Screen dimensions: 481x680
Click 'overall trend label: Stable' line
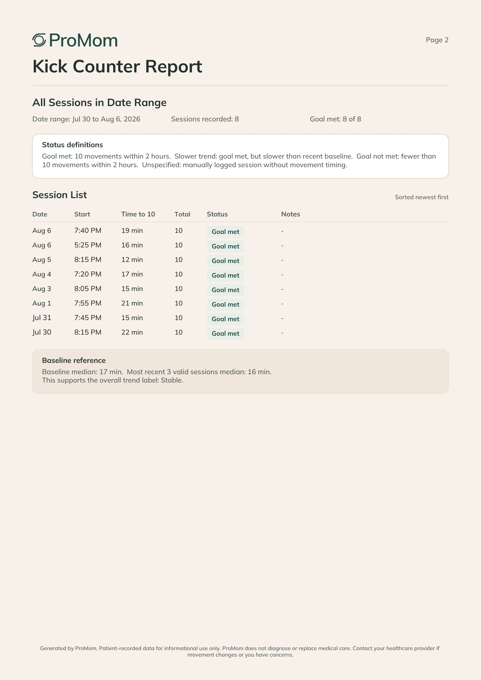tap(112, 380)
